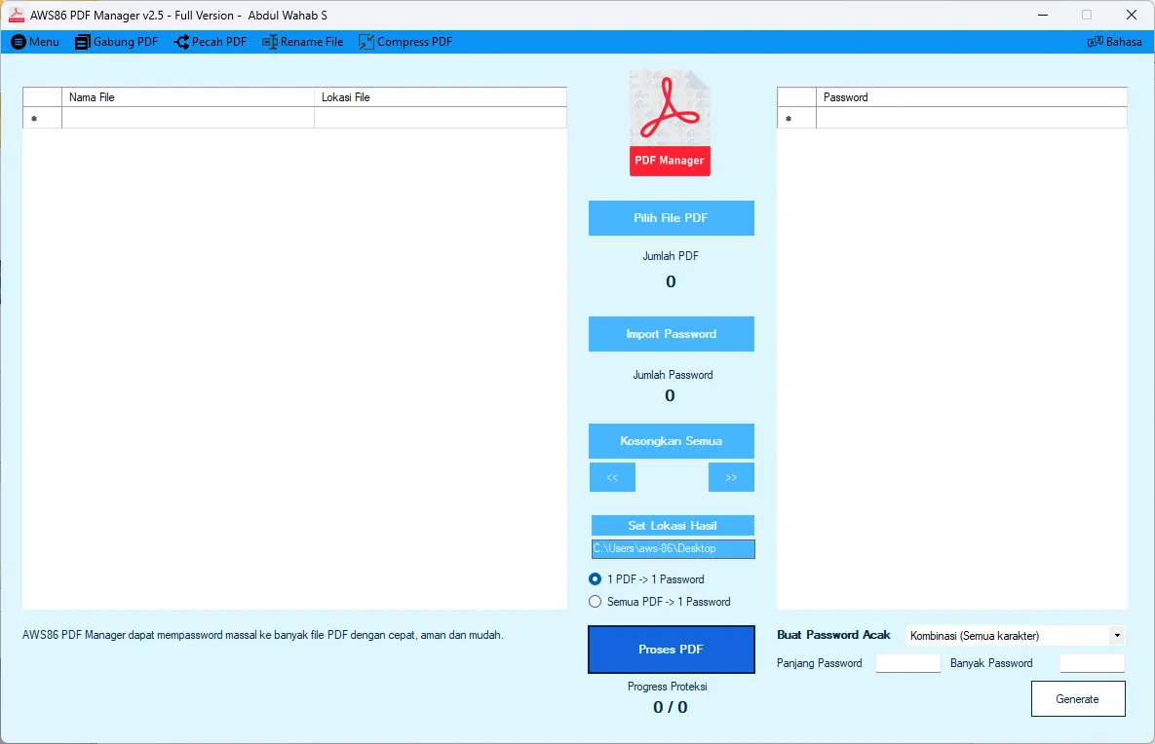
Task: Open the Kombinasi password type dropdown
Action: 1014,635
